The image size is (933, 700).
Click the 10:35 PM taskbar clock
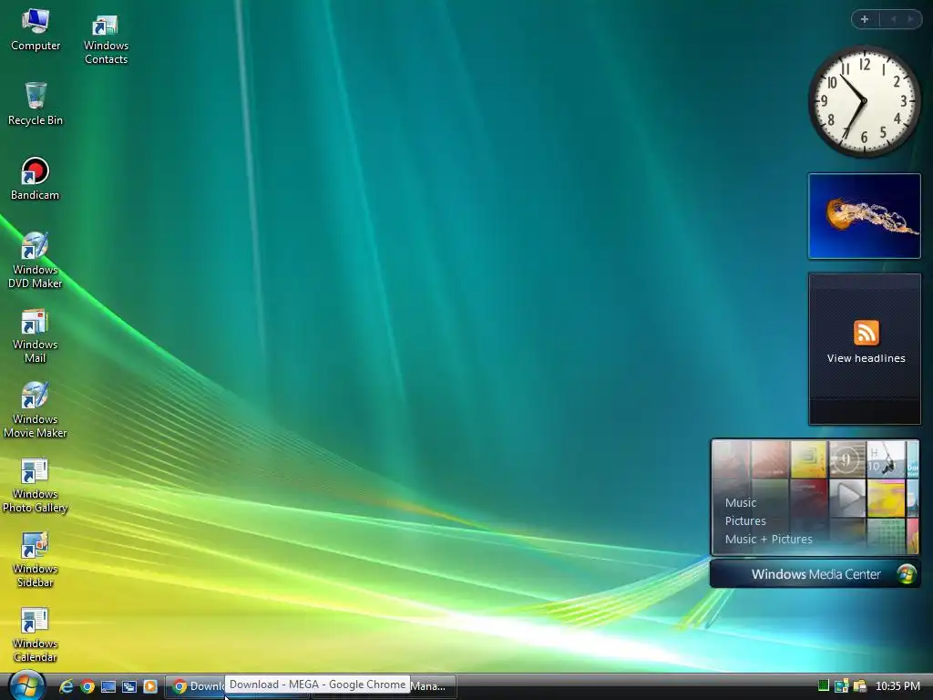tap(897, 686)
